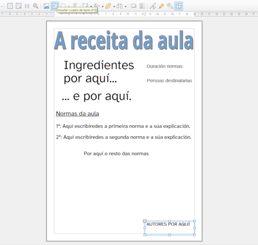
Task: Click the Show Helplines While Moving icon
Action: pyautogui.click(x=28, y=5)
